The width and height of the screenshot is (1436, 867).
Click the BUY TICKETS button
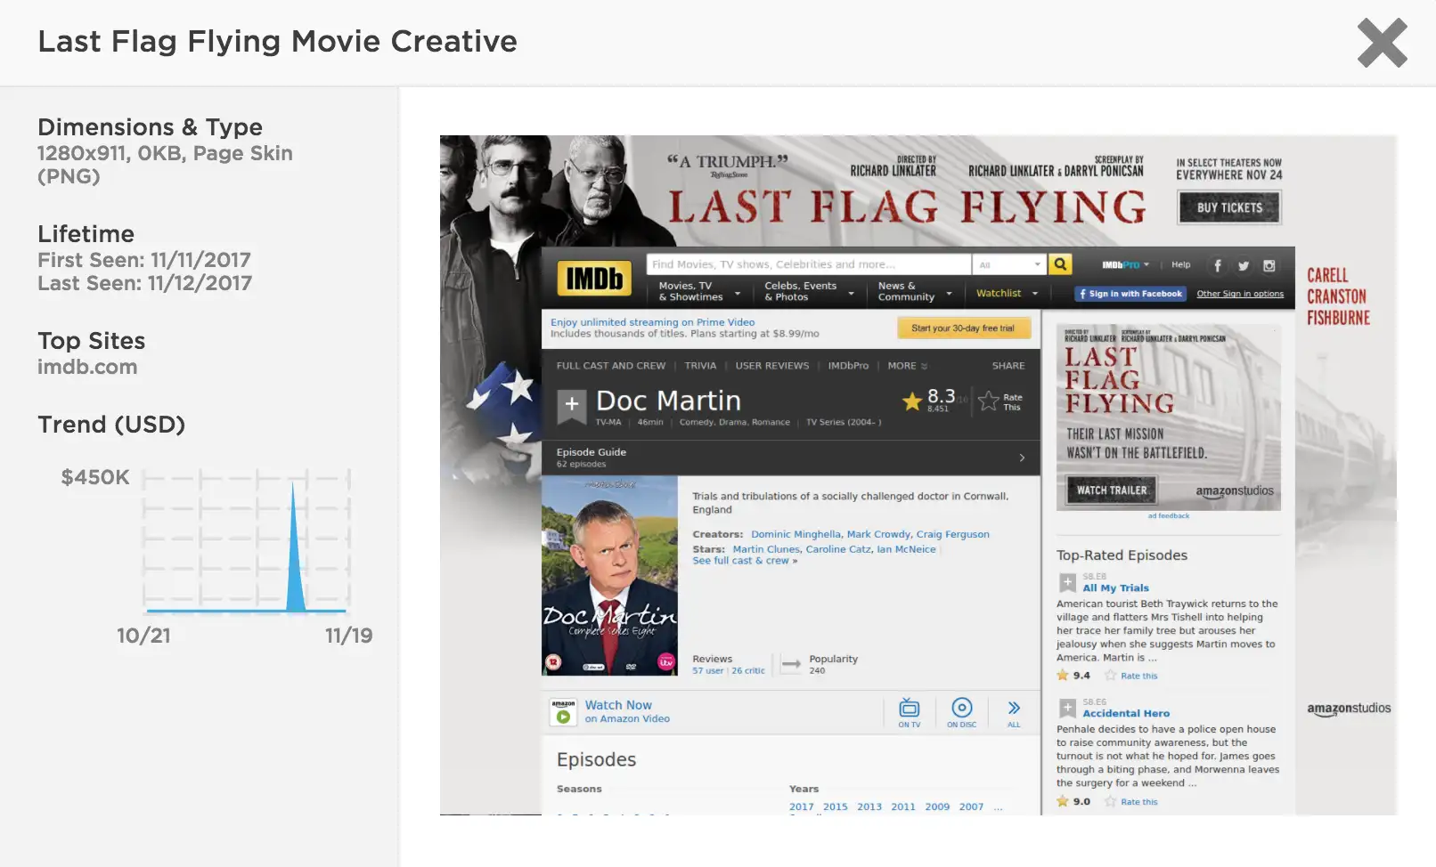(x=1229, y=207)
